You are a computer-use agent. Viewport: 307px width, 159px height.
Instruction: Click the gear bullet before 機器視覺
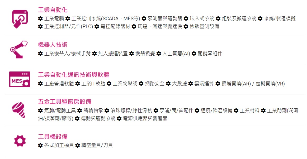(x=131, y=54)
